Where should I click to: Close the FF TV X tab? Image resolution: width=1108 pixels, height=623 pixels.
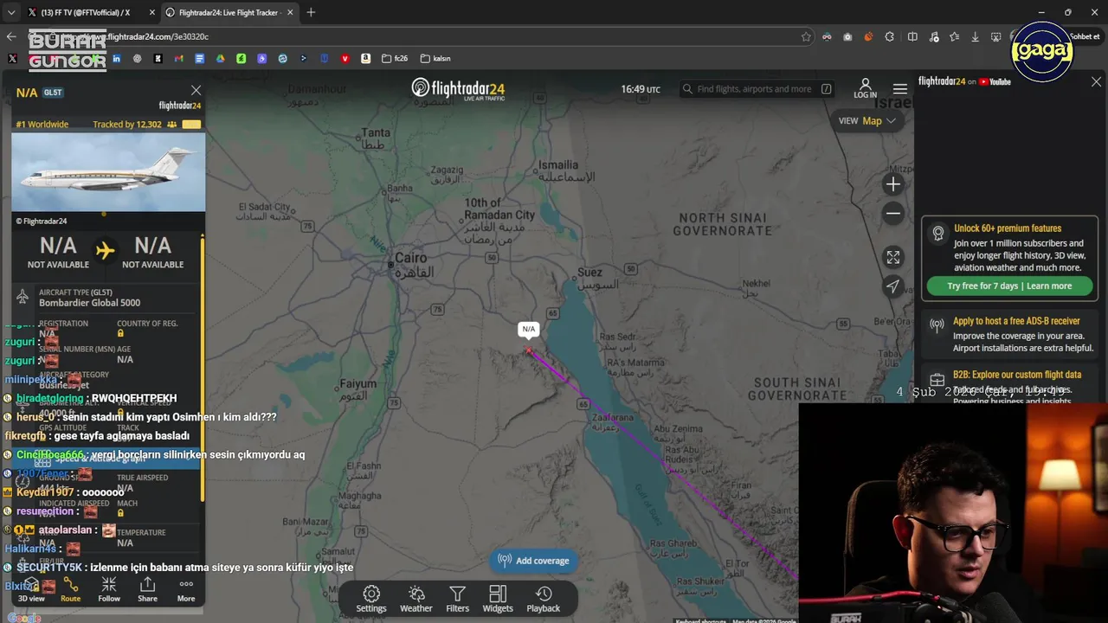pyautogui.click(x=151, y=12)
